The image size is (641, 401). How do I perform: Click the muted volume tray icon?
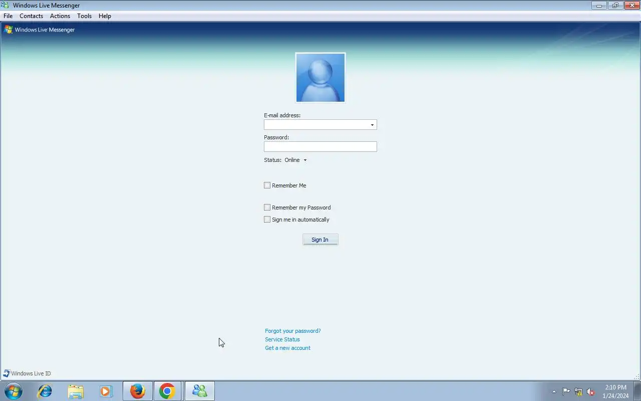point(590,391)
